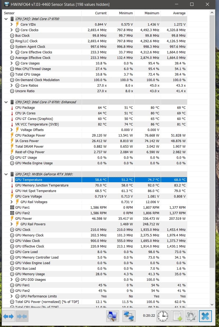Image resolution: width=219 pixels, height=327 pixels.
Task: Click the fan icon of GPU Fan1 RPM row
Action: point(12,207)
